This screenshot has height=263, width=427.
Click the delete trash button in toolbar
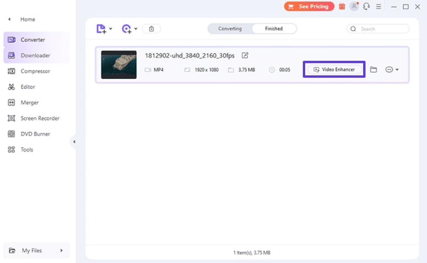point(152,29)
